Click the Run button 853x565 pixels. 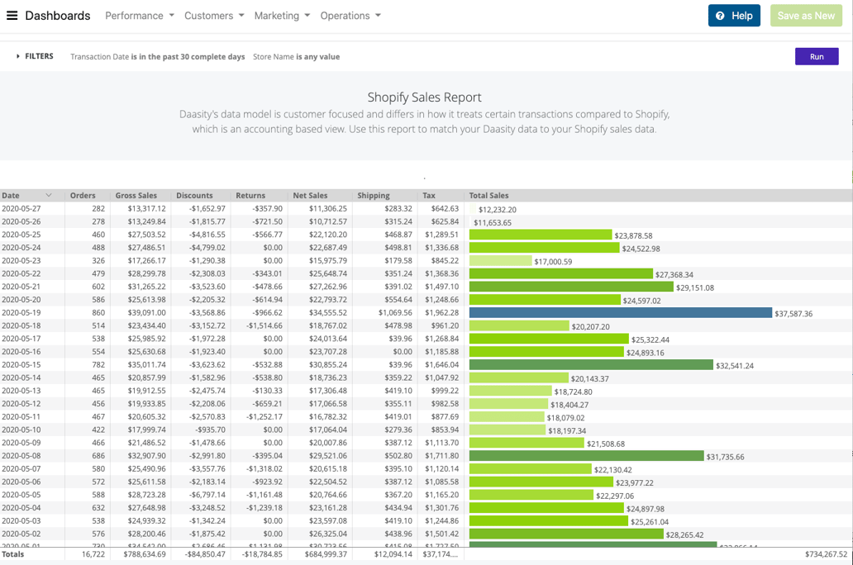(817, 56)
